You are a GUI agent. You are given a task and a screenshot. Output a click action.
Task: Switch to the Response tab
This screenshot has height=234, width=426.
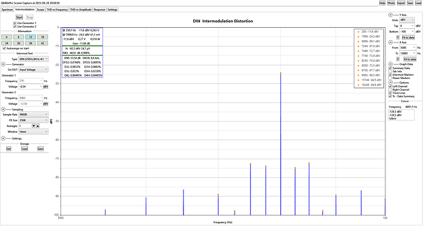click(99, 9)
